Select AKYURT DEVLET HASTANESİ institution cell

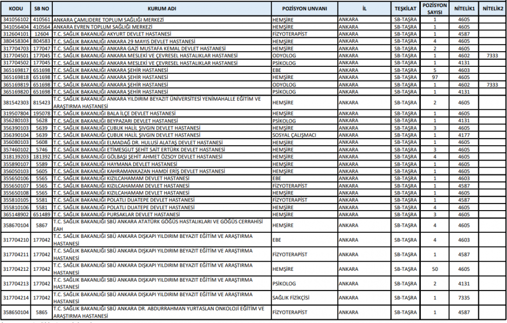point(162,34)
